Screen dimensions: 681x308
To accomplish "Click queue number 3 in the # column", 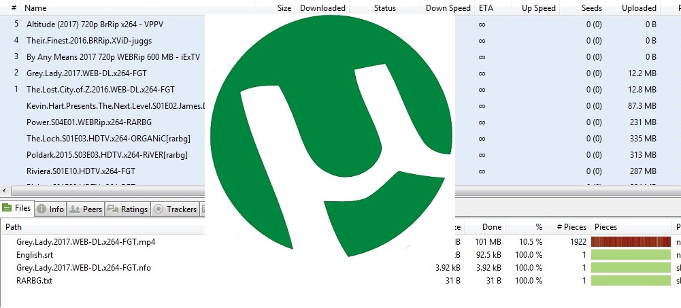I will [x=16, y=56].
